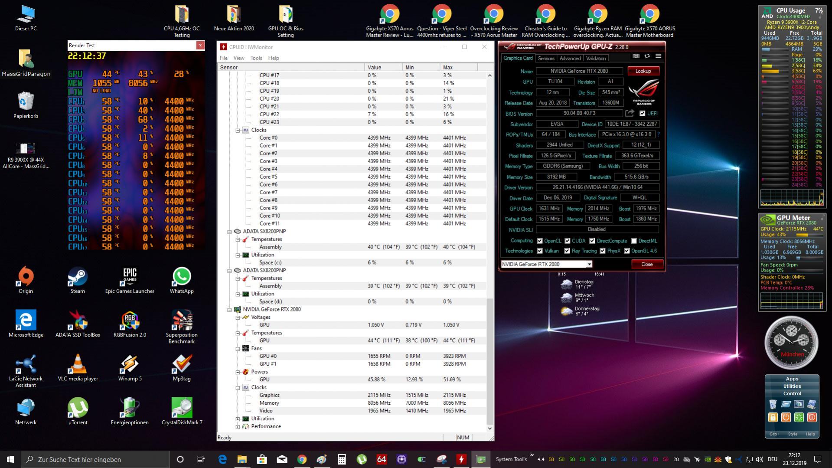The width and height of the screenshot is (832, 468).
Task: Toggle DirectCompute checkbox
Action: pos(592,241)
